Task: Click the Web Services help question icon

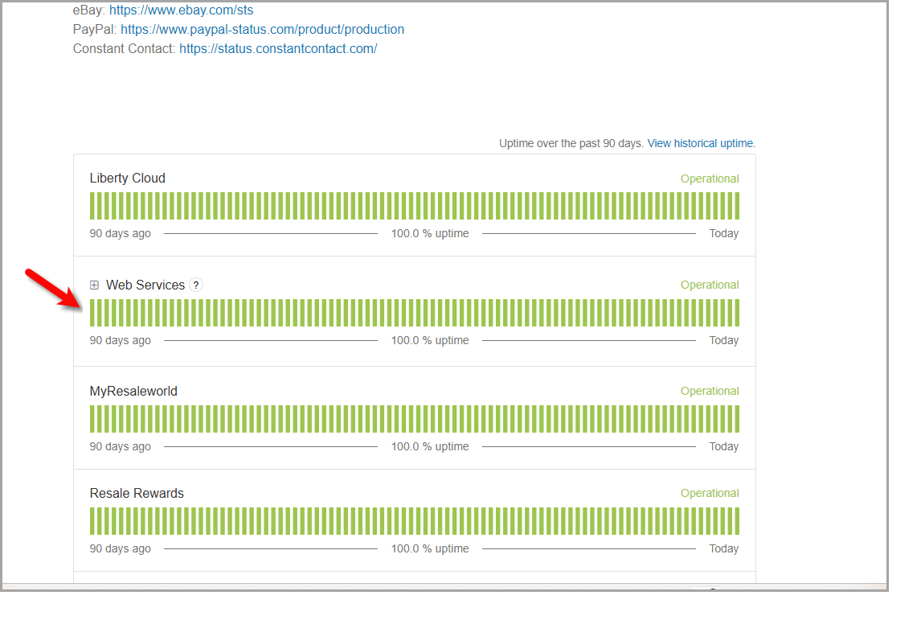Action: pos(196,285)
